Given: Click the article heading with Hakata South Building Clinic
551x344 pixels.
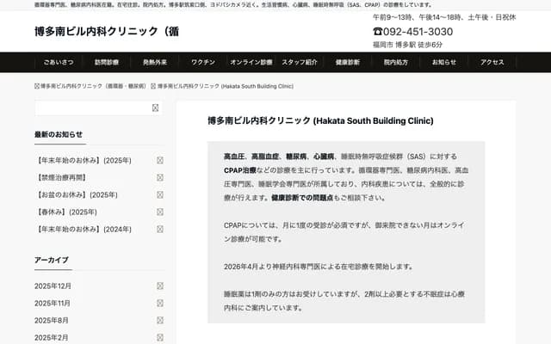Looking at the screenshot, I should (320, 120).
